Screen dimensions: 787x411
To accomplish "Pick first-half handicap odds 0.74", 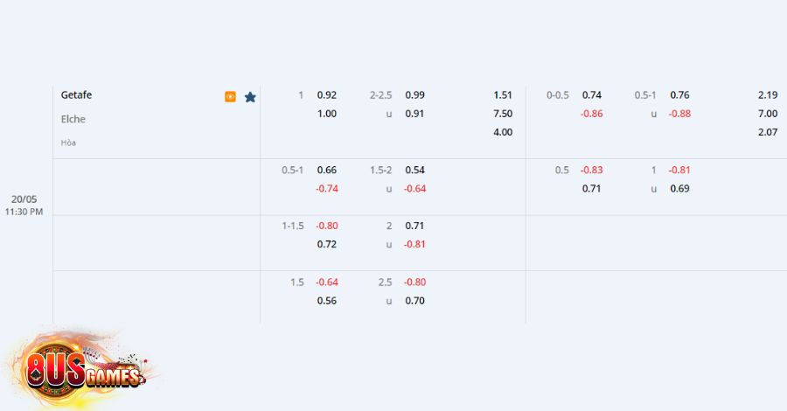I will pyautogui.click(x=592, y=94).
